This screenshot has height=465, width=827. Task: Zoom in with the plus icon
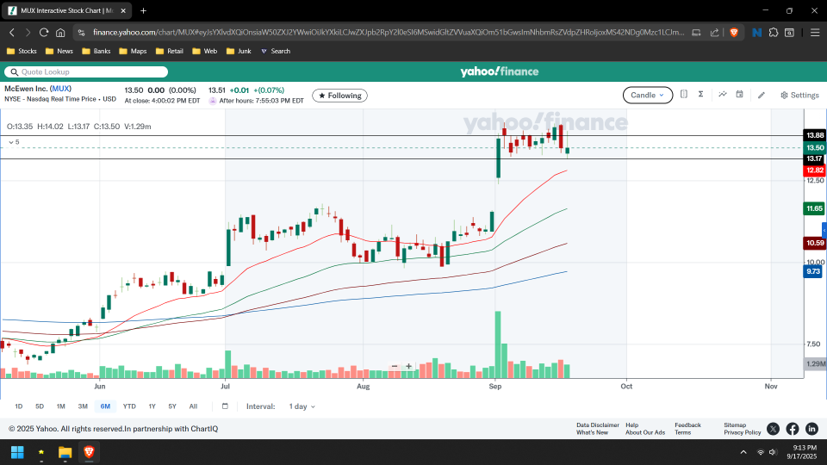pos(408,366)
